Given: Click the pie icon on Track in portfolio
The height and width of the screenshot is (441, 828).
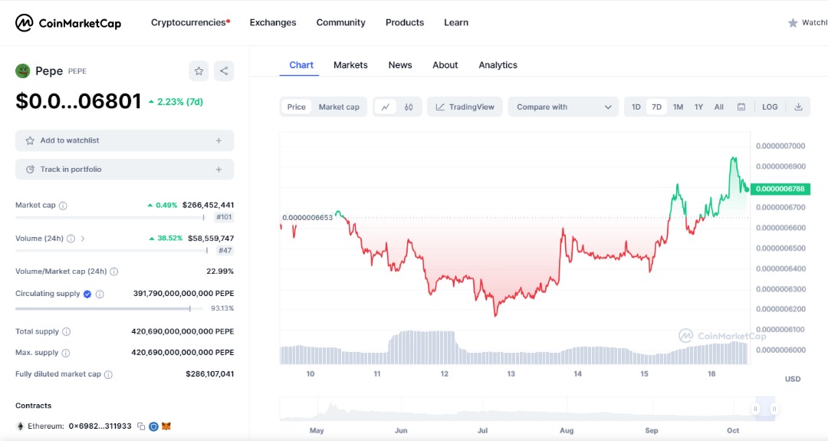Looking at the screenshot, I should [x=30, y=169].
